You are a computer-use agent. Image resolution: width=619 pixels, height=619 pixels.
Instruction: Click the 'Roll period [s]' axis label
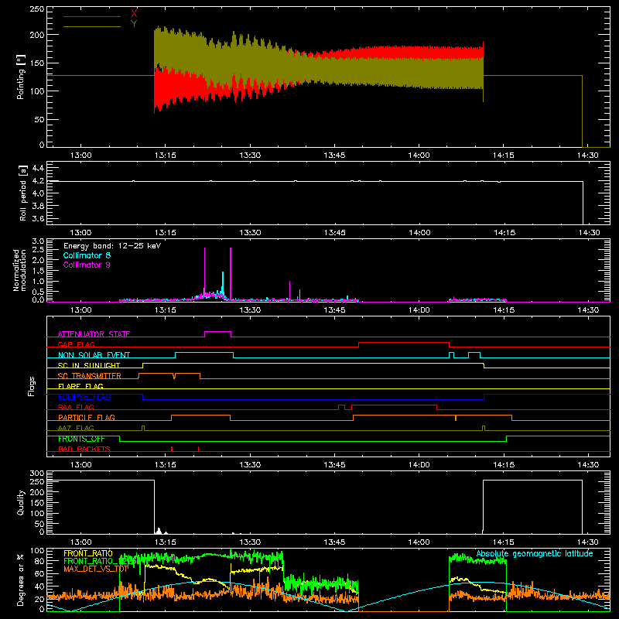(x=23, y=193)
